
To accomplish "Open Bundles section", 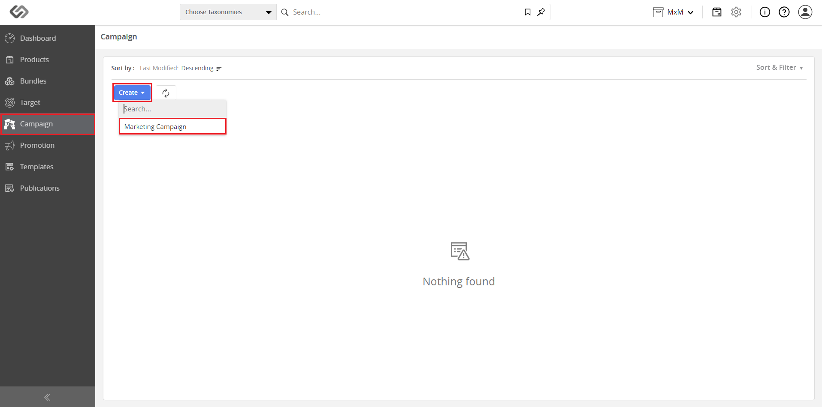I will [x=48, y=81].
